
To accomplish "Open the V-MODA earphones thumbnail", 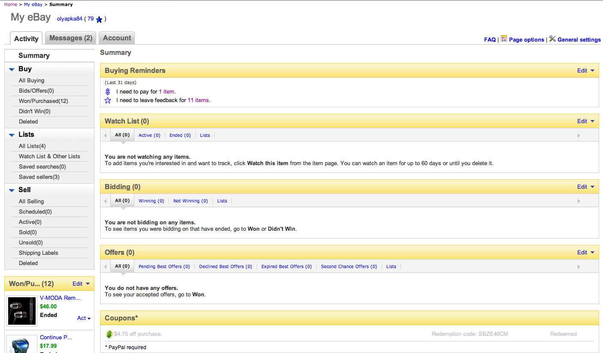I will 22,311.
